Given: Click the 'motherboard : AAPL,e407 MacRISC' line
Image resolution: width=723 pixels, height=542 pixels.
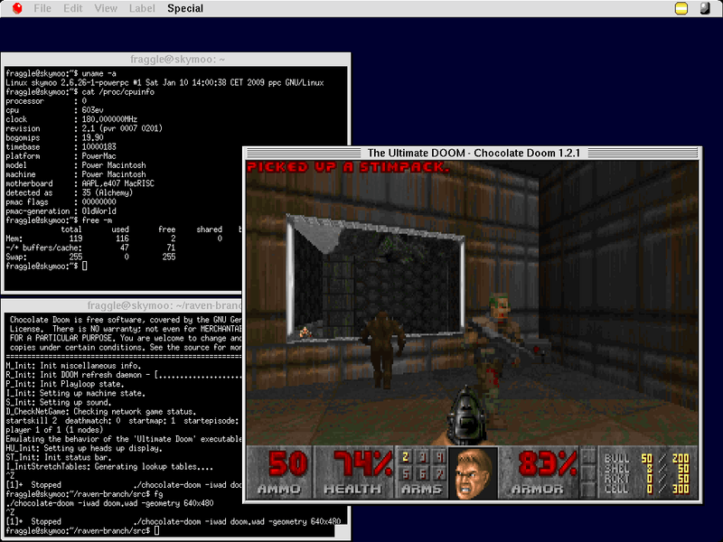Looking at the screenshot, I should (x=80, y=183).
